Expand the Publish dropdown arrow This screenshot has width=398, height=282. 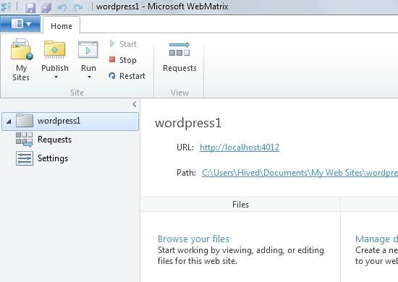pyautogui.click(x=56, y=77)
